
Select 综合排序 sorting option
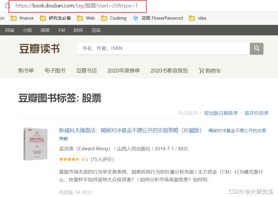(188, 113)
